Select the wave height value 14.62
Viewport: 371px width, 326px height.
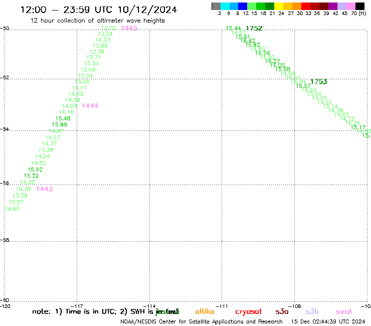(39, 163)
